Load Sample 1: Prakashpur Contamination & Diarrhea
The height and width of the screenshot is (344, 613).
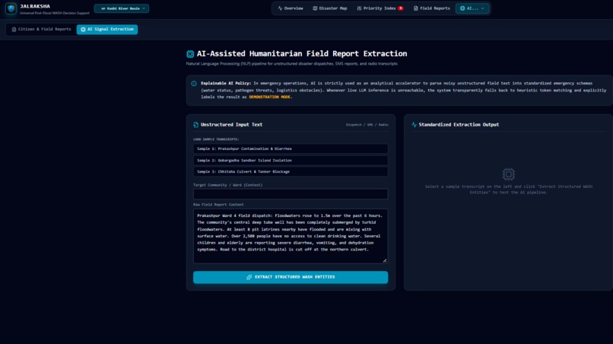click(291, 148)
